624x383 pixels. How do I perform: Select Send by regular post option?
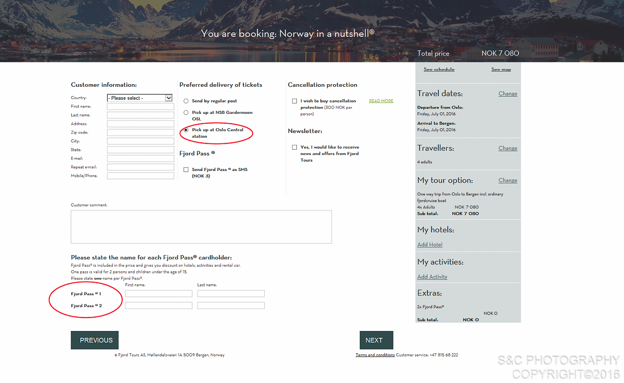pyautogui.click(x=186, y=101)
